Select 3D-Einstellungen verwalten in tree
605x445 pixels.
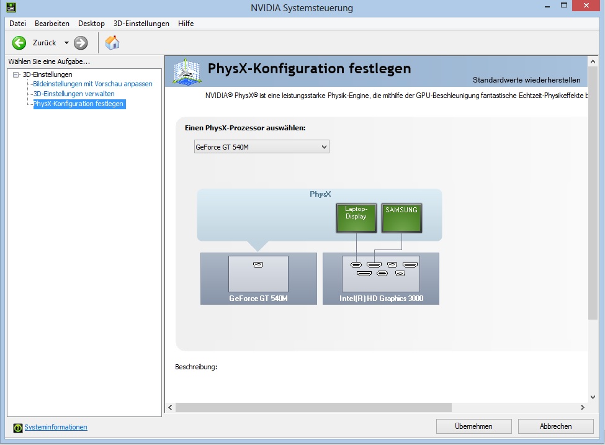coord(74,94)
